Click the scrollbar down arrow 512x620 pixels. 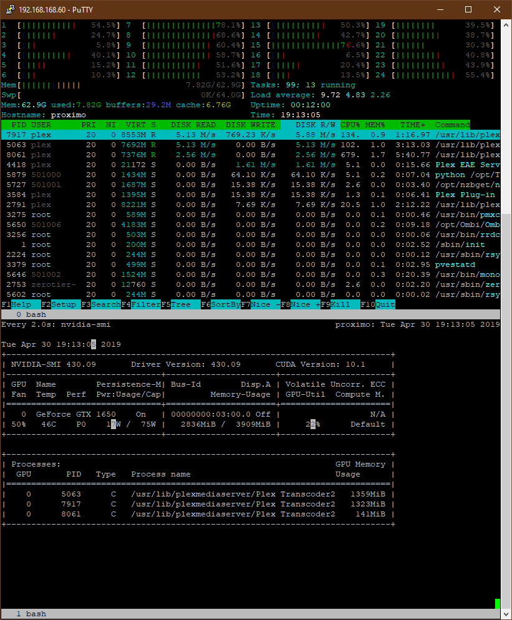[506, 614]
